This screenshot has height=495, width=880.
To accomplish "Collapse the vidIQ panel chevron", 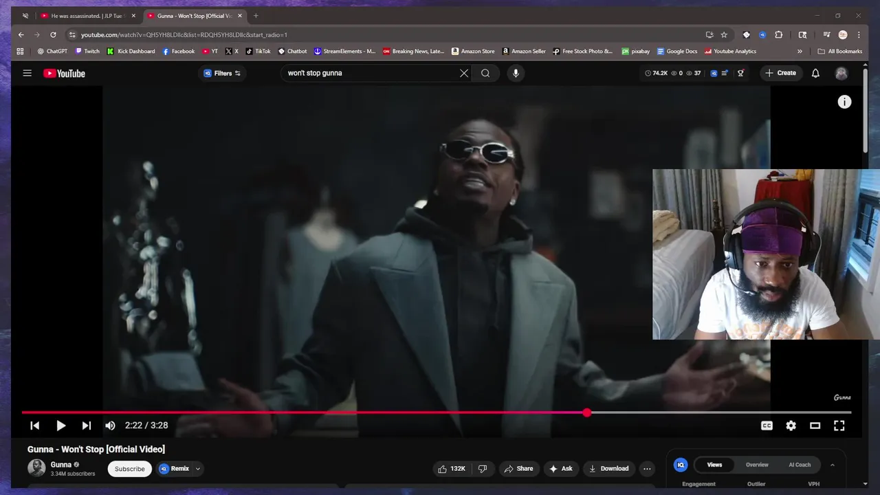I will (832, 465).
